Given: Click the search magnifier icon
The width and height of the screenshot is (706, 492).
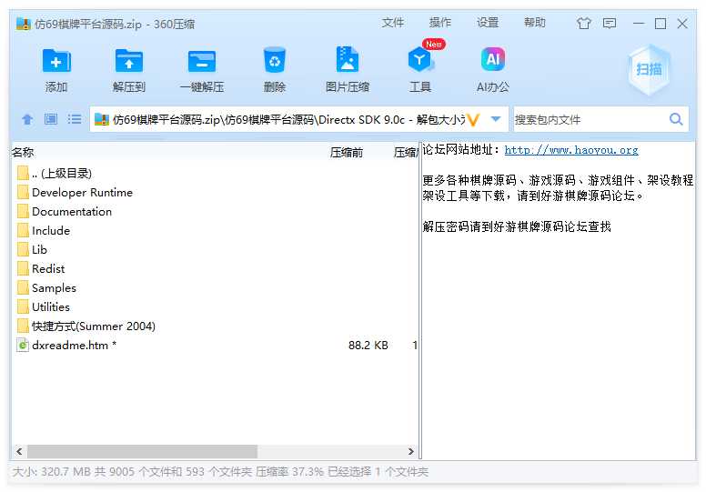Looking at the screenshot, I should click(676, 119).
